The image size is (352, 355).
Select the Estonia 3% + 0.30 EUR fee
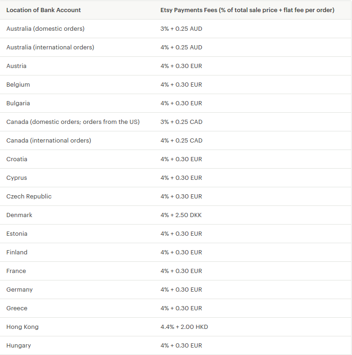point(181,233)
